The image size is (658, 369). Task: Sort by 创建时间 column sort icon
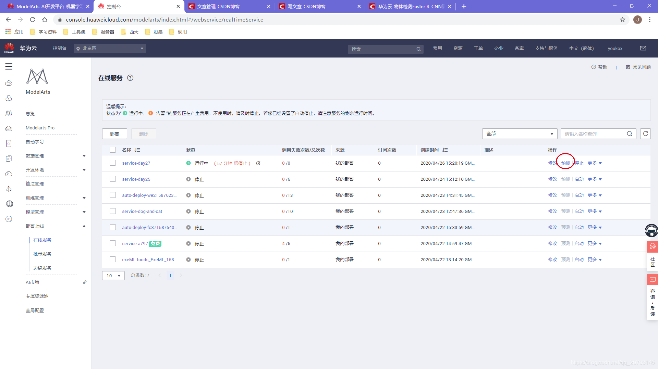click(445, 150)
